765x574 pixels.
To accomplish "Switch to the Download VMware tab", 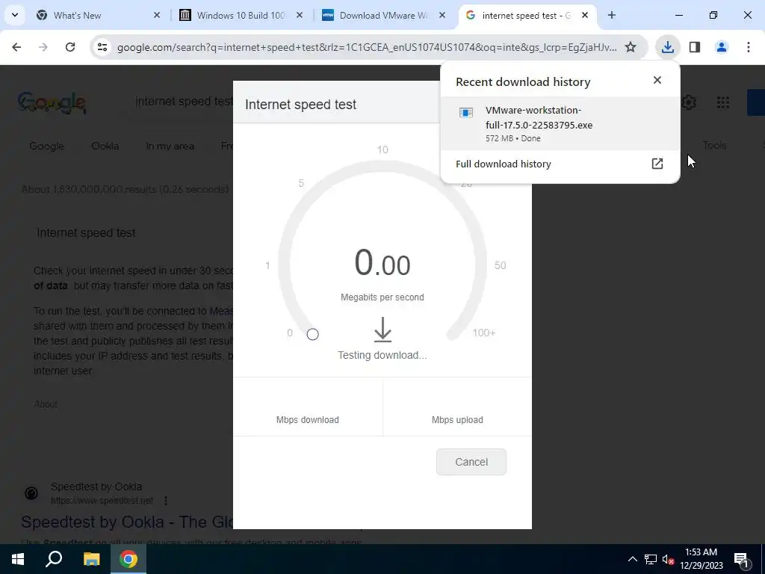I will [383, 15].
